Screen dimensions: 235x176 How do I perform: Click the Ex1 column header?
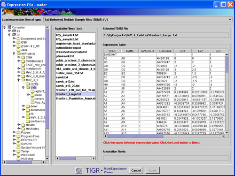(182, 51)
